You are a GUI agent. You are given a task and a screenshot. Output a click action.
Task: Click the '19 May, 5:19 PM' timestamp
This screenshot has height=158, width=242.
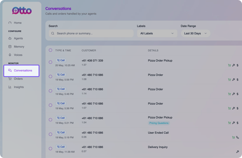click(x=64, y=137)
